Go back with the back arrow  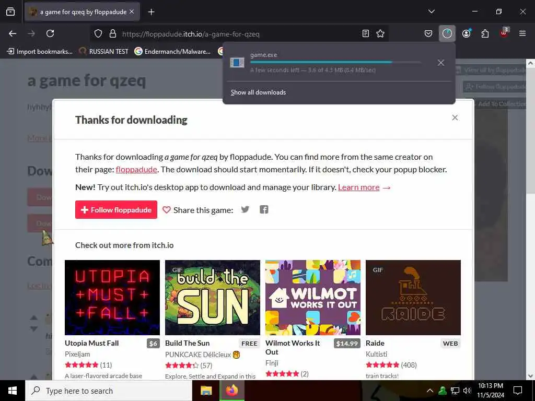click(x=13, y=33)
